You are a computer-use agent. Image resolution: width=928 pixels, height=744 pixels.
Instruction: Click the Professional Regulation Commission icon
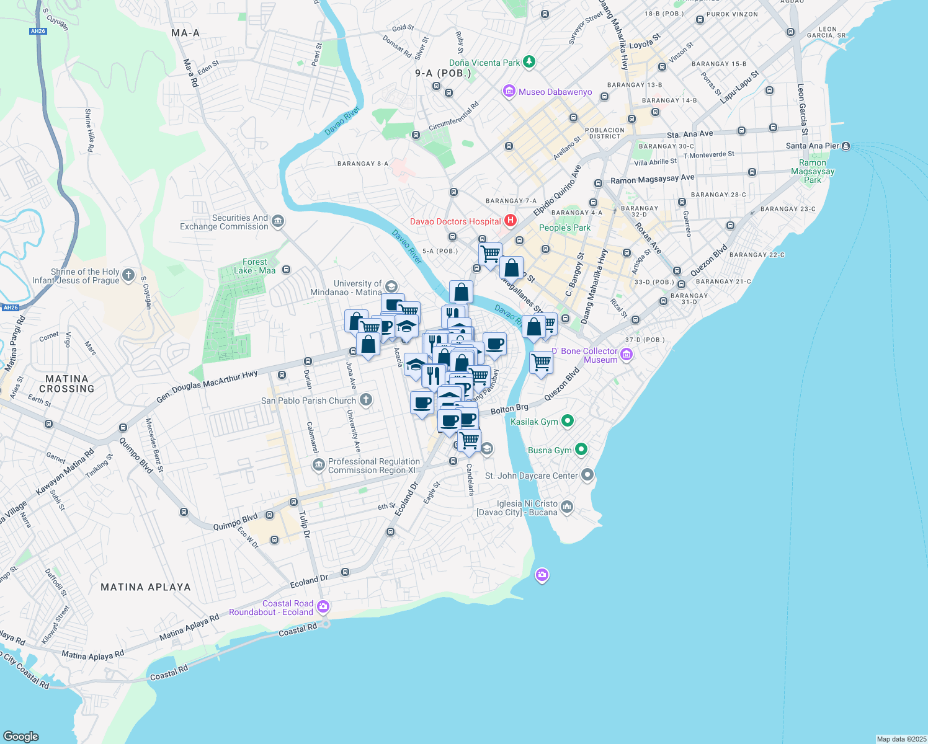(318, 465)
